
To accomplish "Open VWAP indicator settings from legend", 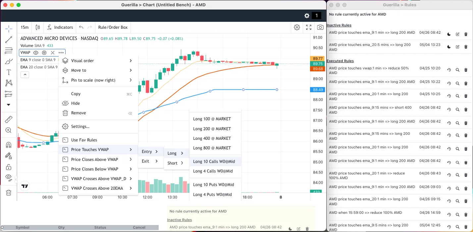I will click(44, 53).
